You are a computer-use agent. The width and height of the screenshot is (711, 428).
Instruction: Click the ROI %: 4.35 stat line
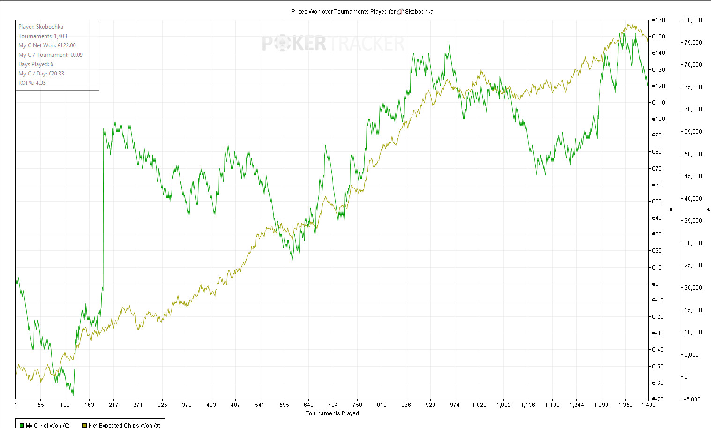[32, 83]
